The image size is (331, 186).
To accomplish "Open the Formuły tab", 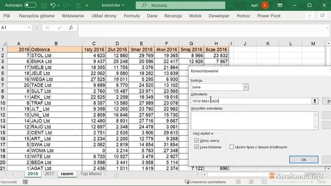I will 132,16.
